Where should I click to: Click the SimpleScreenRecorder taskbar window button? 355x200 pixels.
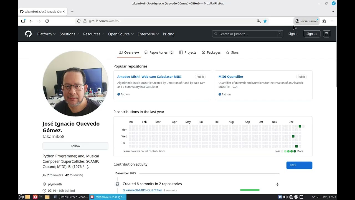point(71,197)
